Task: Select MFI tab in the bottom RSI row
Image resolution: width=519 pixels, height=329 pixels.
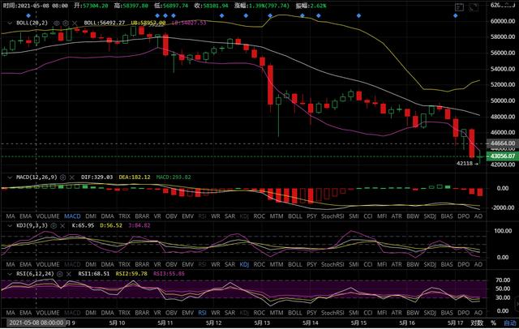Action: tap(382, 313)
